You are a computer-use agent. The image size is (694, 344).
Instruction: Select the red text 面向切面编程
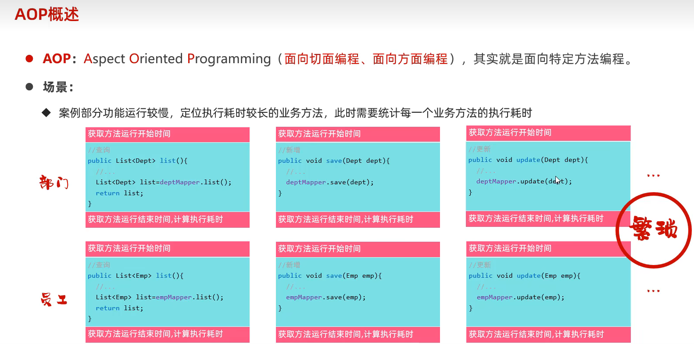pos(322,59)
